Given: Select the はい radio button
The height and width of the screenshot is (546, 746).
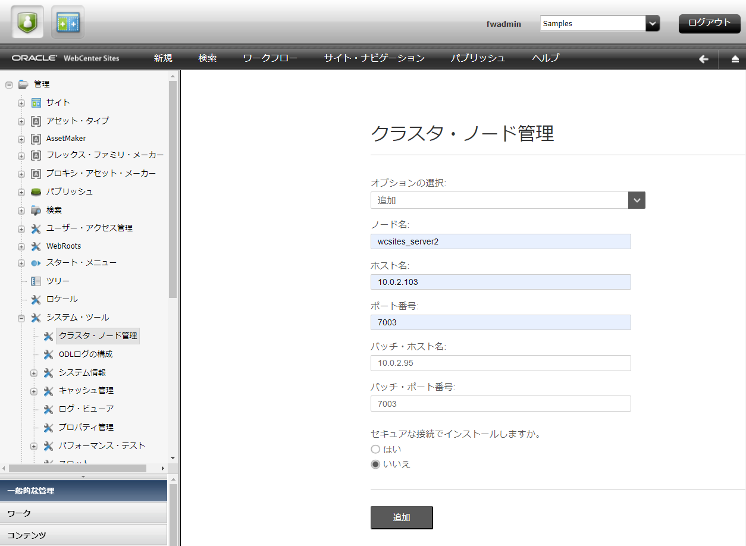Looking at the screenshot, I should click(375, 449).
